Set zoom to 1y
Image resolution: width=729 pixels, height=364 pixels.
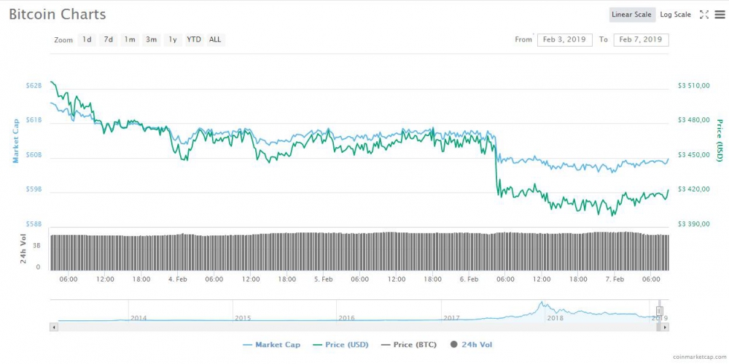coord(173,40)
